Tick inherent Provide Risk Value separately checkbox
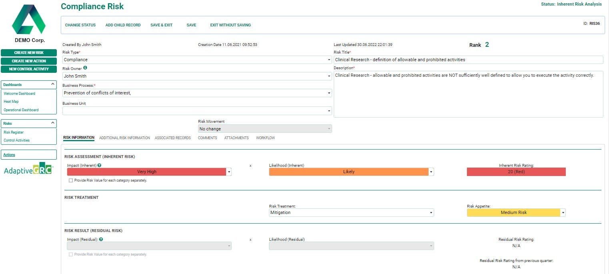The image size is (609, 274). coord(71,180)
